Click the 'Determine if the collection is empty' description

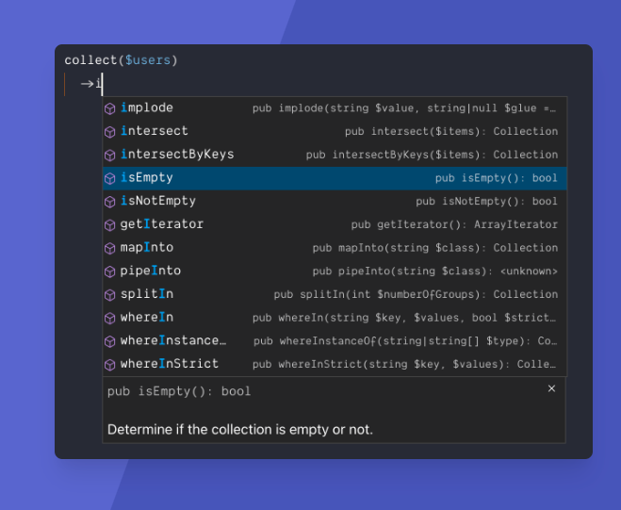(x=240, y=430)
